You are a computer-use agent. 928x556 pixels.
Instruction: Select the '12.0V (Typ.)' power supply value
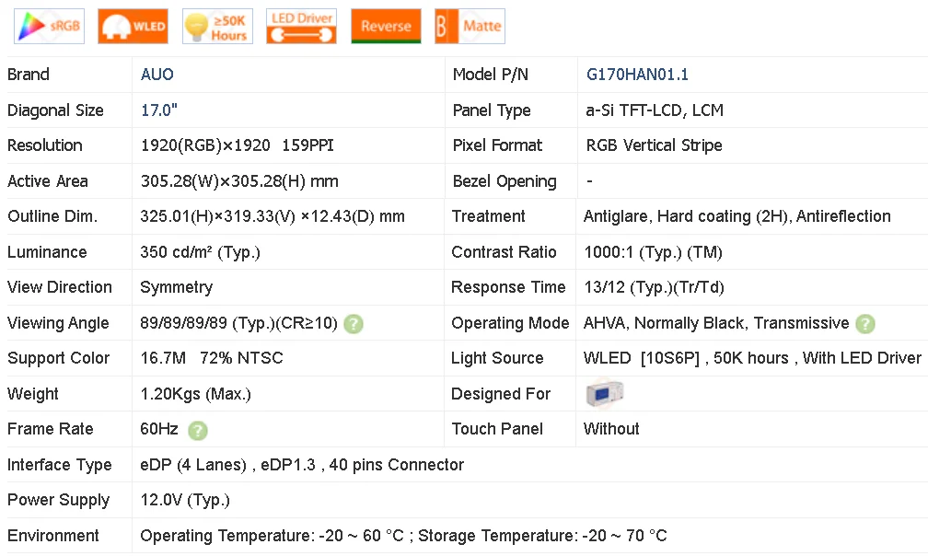(x=185, y=501)
